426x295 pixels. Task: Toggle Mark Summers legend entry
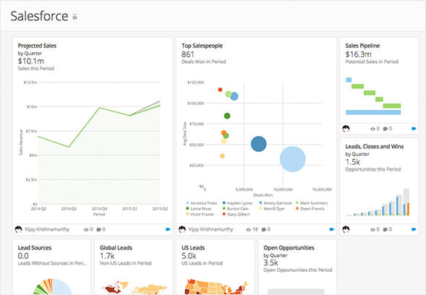(311, 203)
